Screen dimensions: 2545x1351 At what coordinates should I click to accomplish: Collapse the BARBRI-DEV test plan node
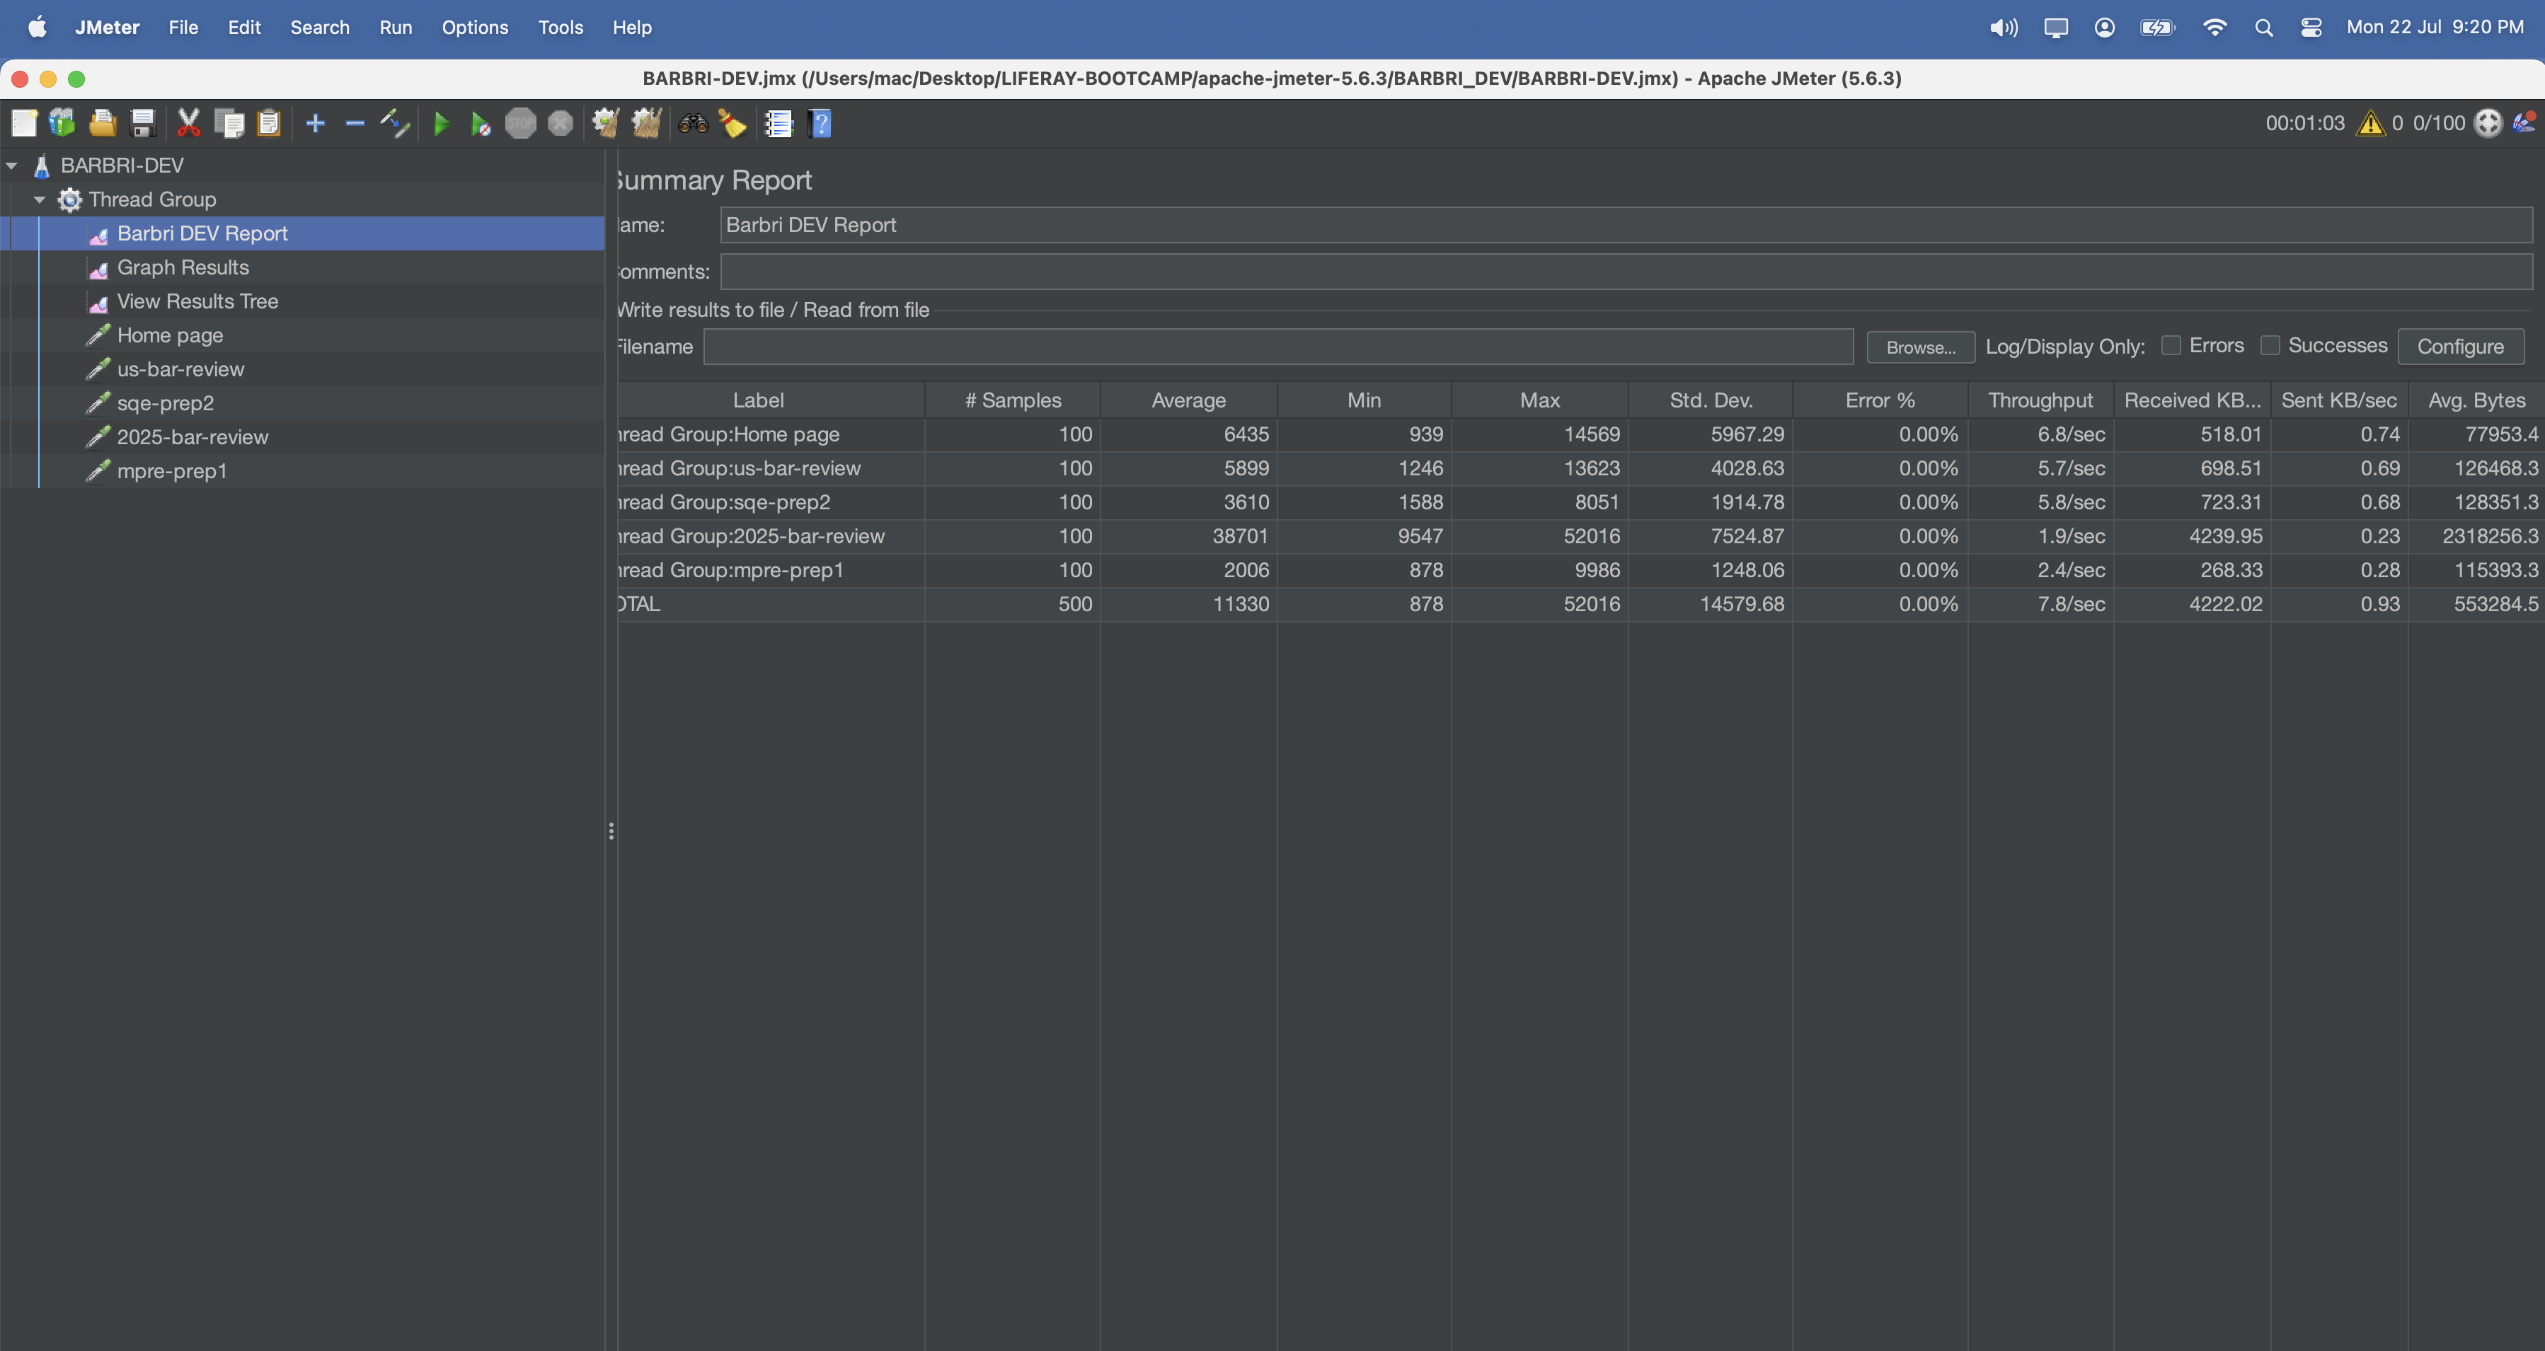[12, 166]
